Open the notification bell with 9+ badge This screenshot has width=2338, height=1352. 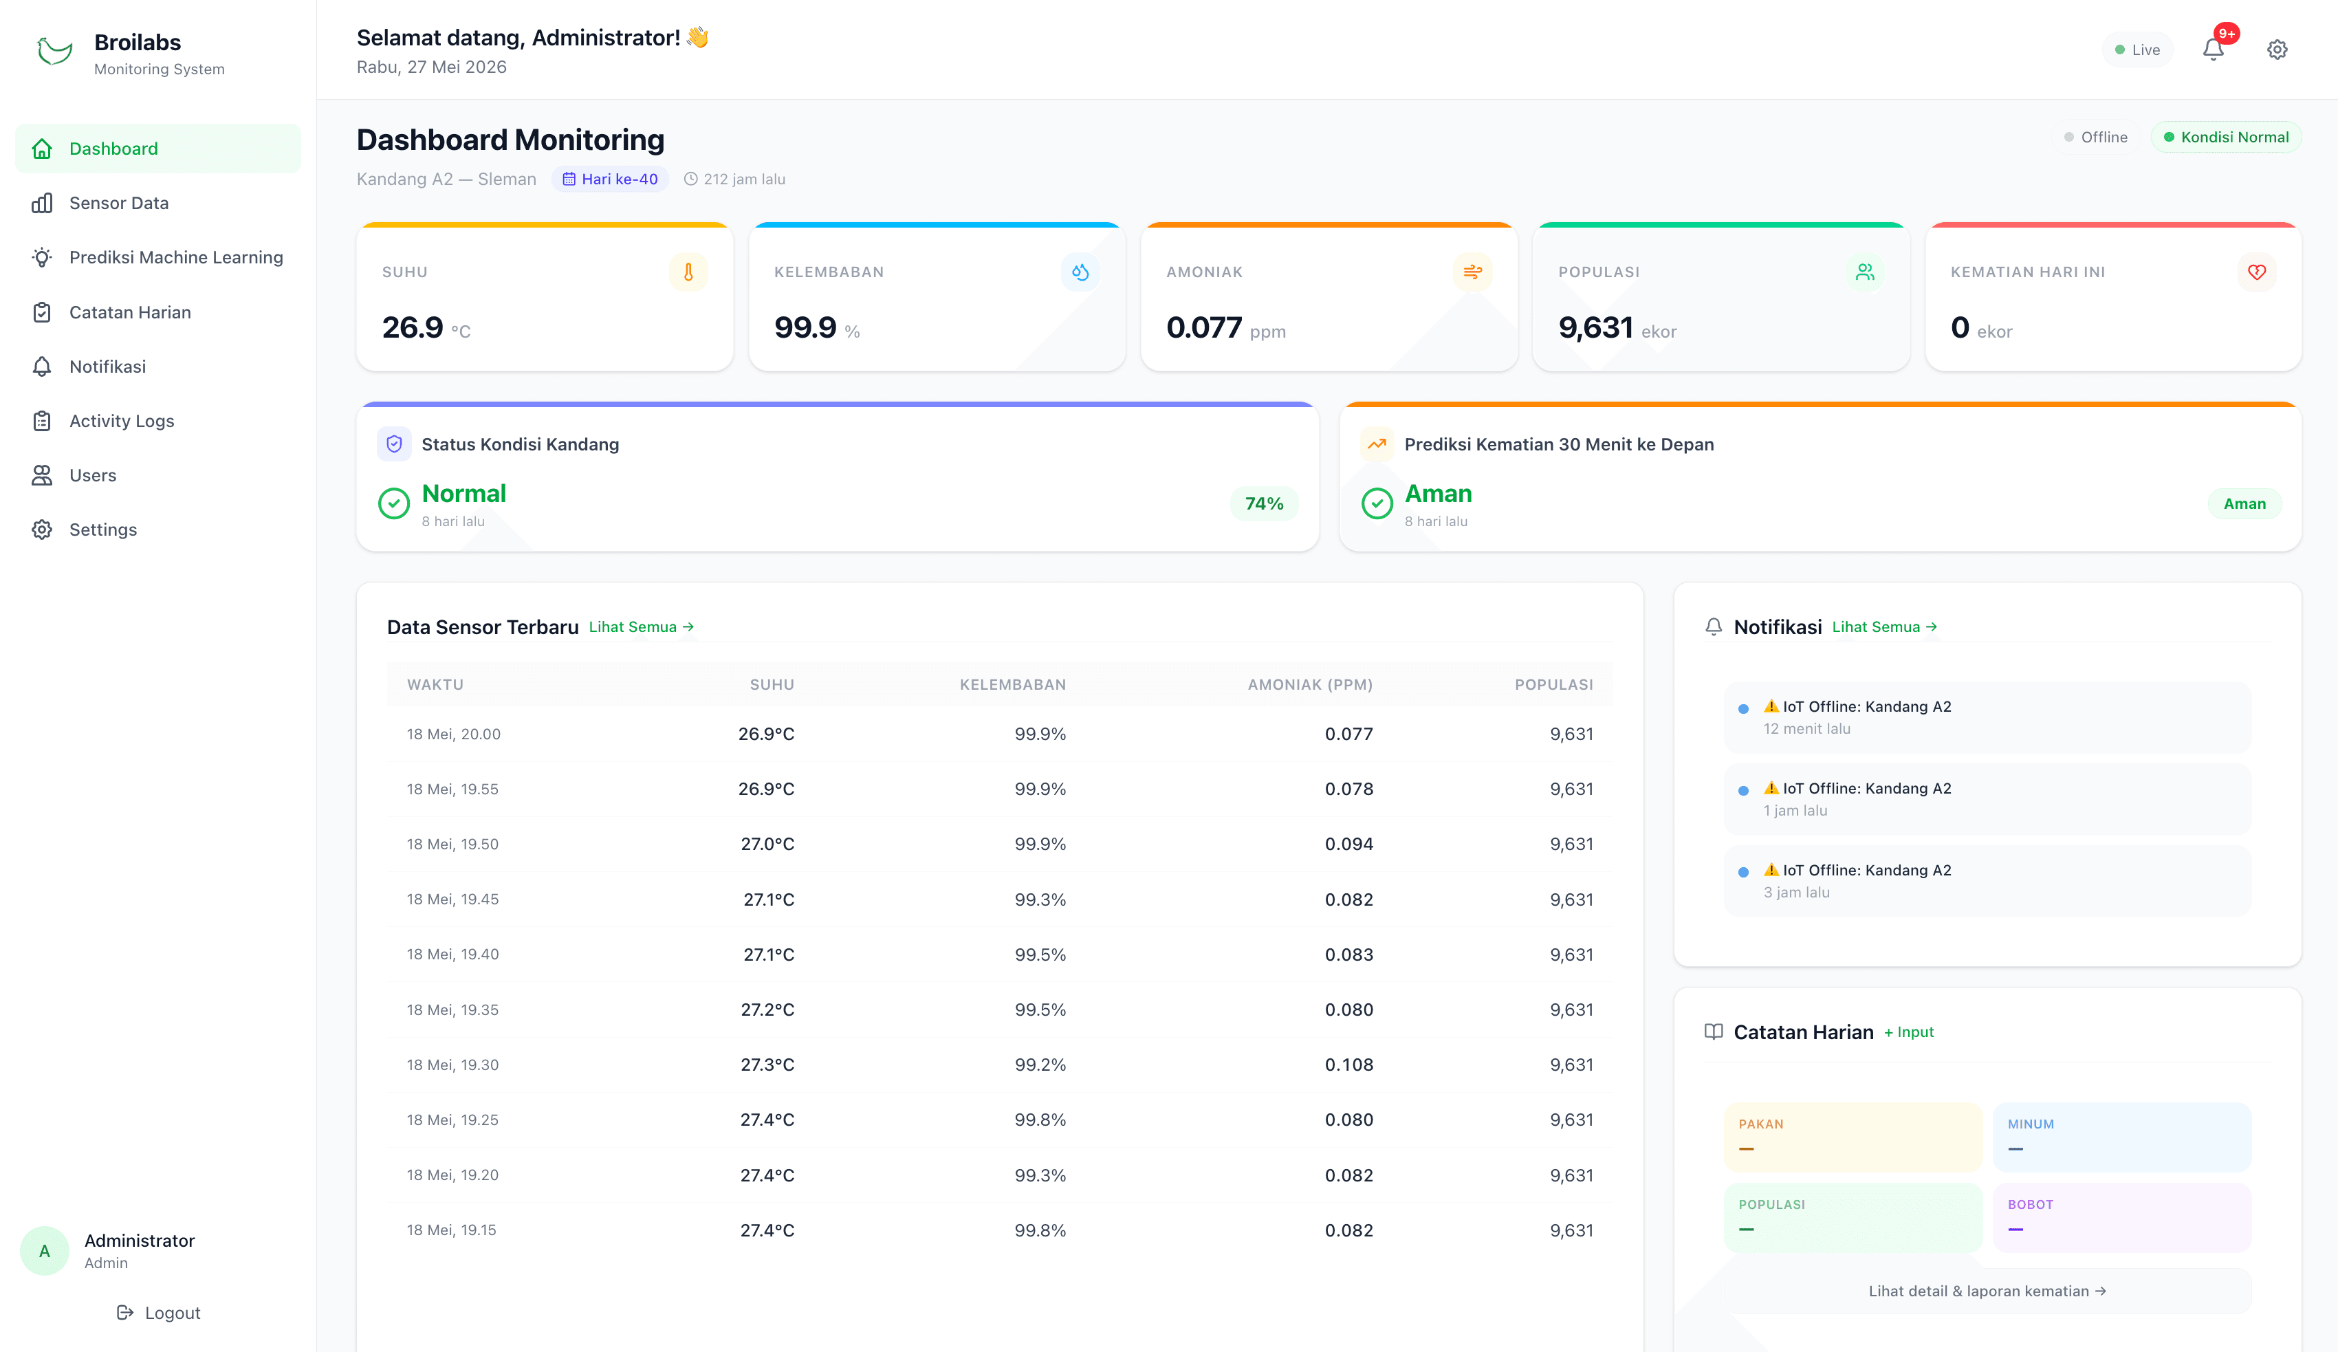pyautogui.click(x=2214, y=50)
